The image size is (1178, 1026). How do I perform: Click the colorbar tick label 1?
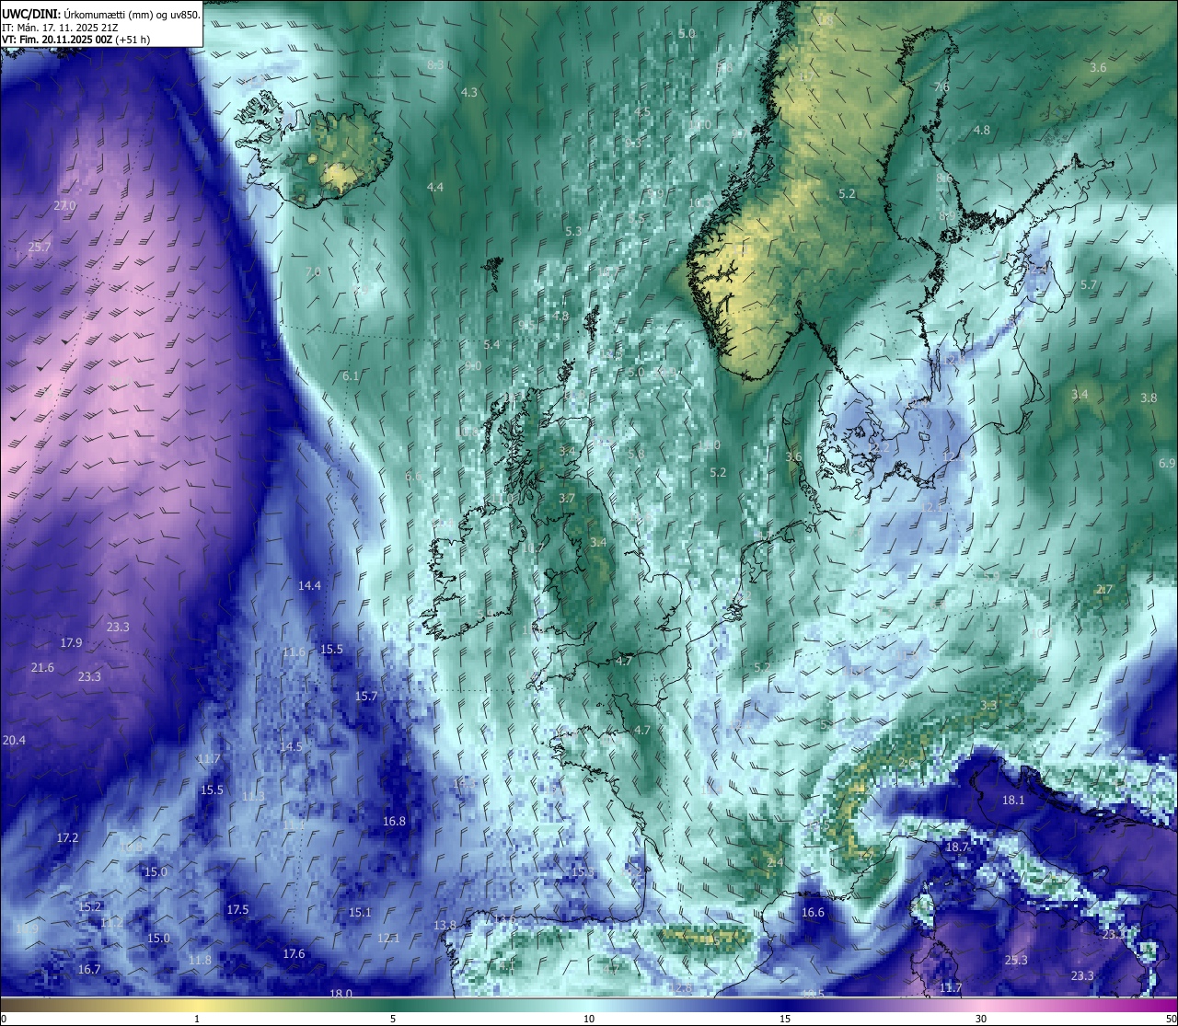pyautogui.click(x=197, y=1019)
